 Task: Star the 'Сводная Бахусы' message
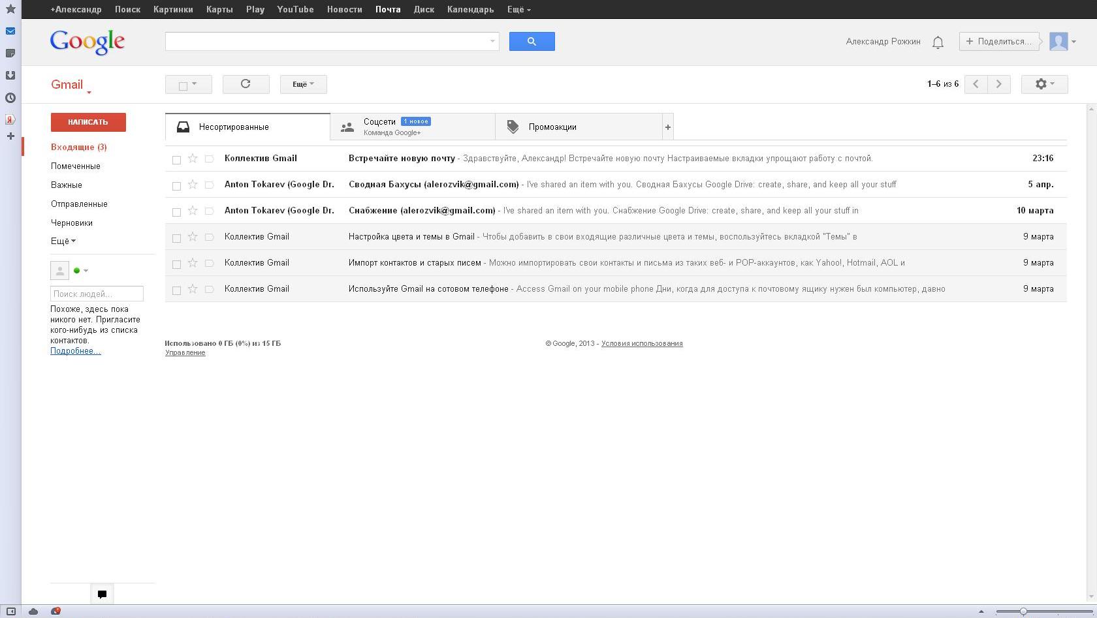[193, 184]
